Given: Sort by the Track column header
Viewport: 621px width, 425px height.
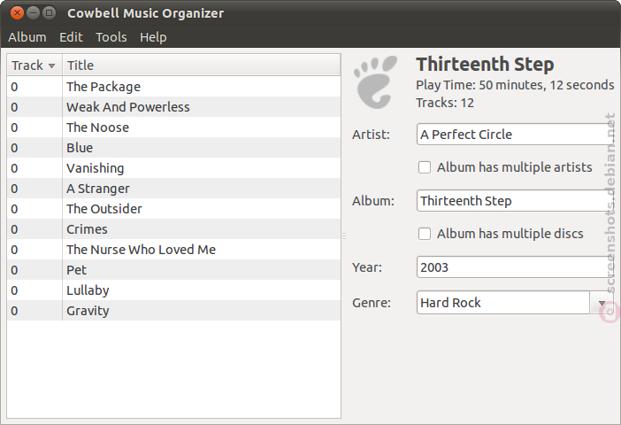Looking at the screenshot, I should 34,65.
